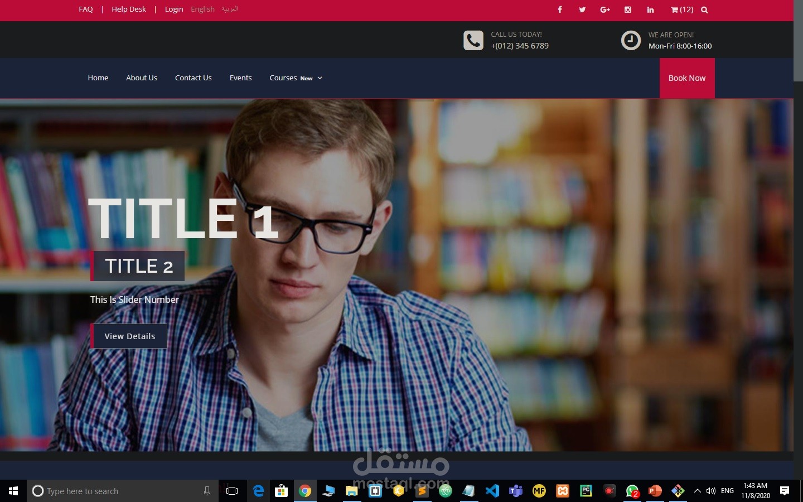Open the Facebook social link
Image resolution: width=803 pixels, height=502 pixels.
pyautogui.click(x=560, y=9)
